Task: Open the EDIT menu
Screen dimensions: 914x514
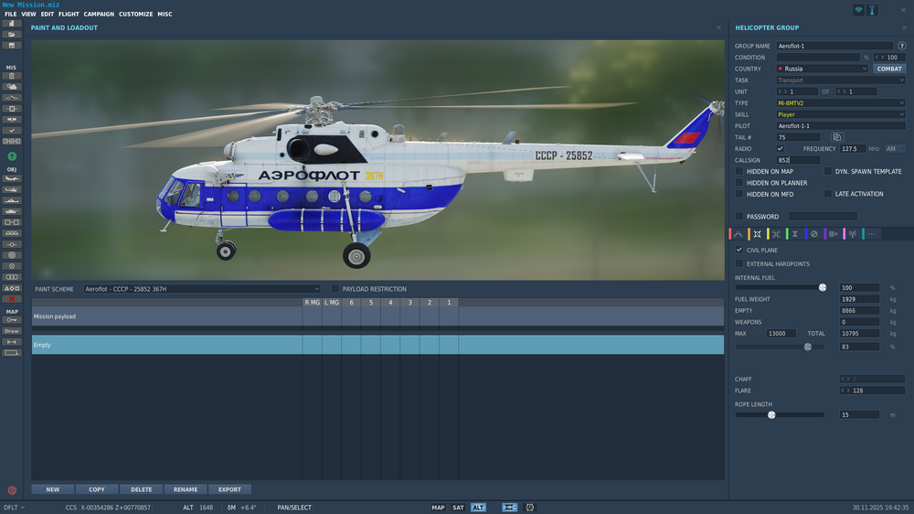Action: (48, 14)
